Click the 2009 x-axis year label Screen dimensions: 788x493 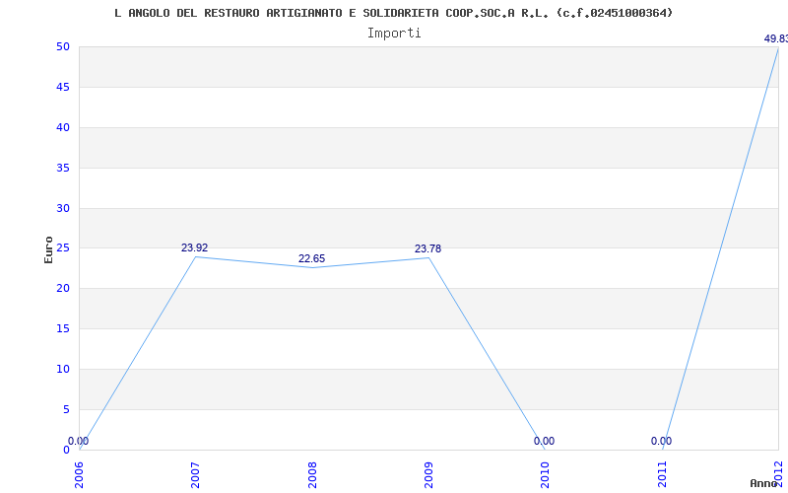(x=428, y=475)
